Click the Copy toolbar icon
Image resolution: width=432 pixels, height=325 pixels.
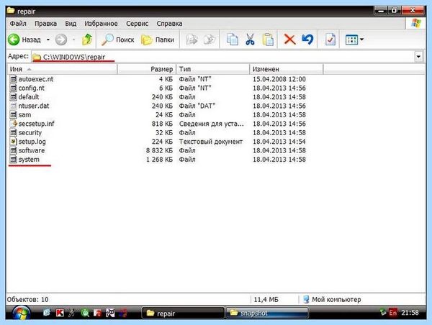(233, 40)
